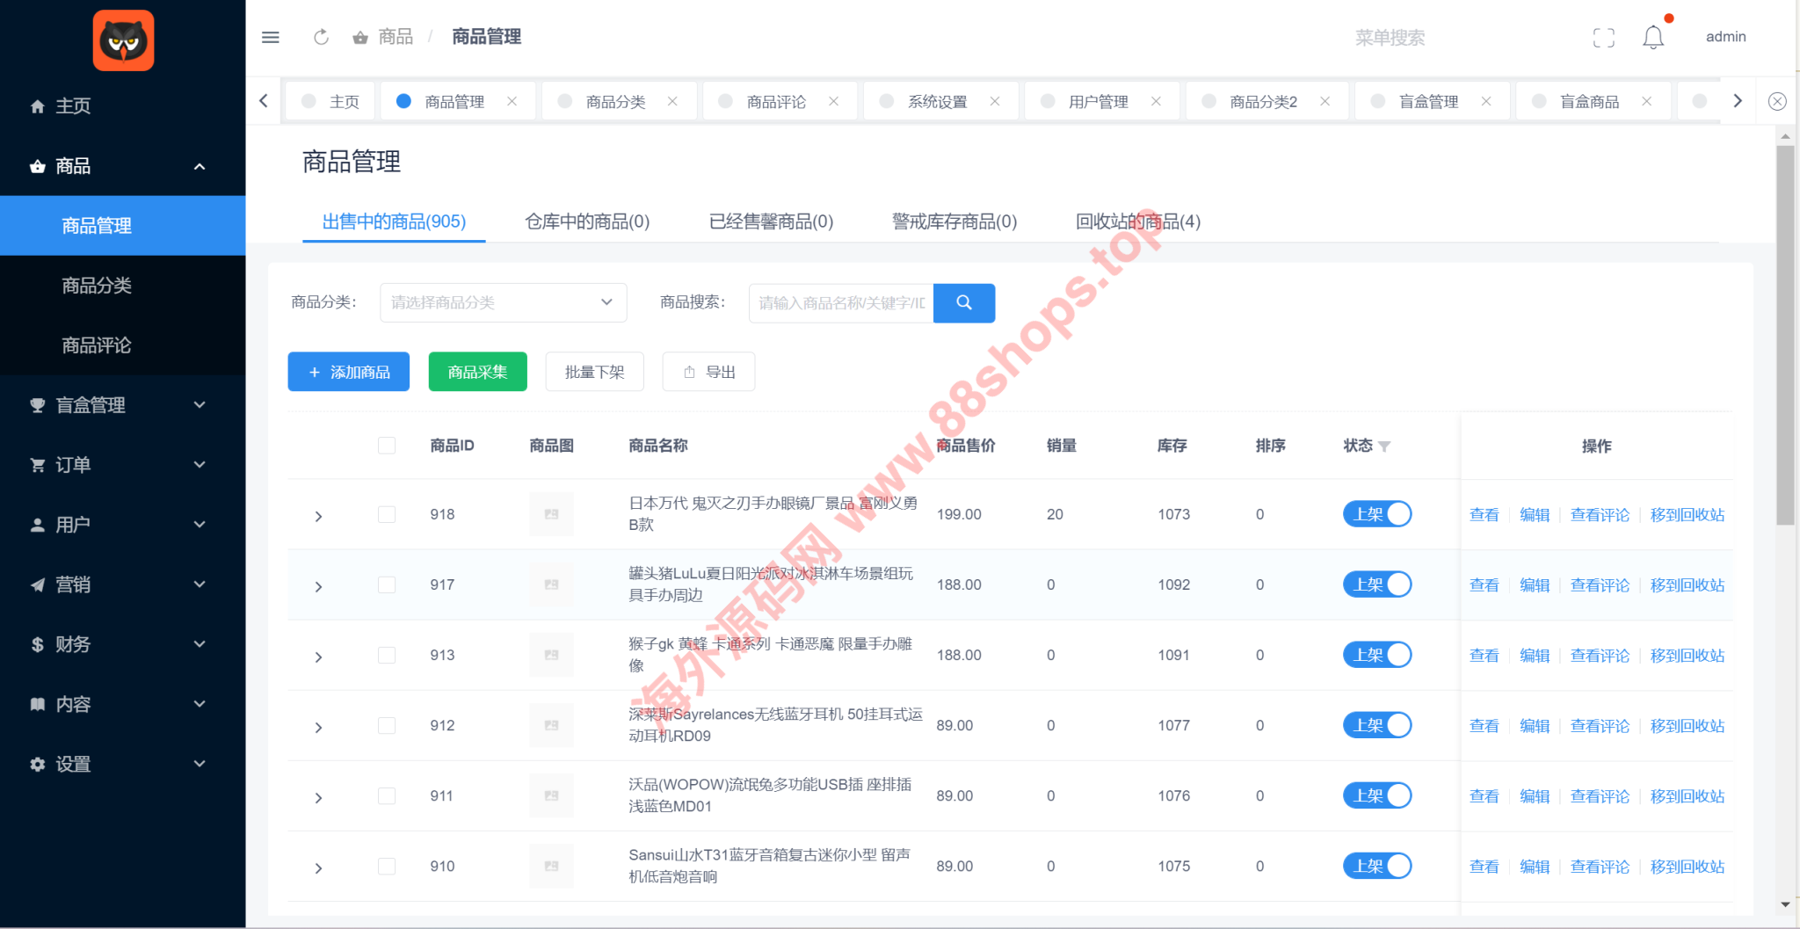Check the box for product 917

387,584
